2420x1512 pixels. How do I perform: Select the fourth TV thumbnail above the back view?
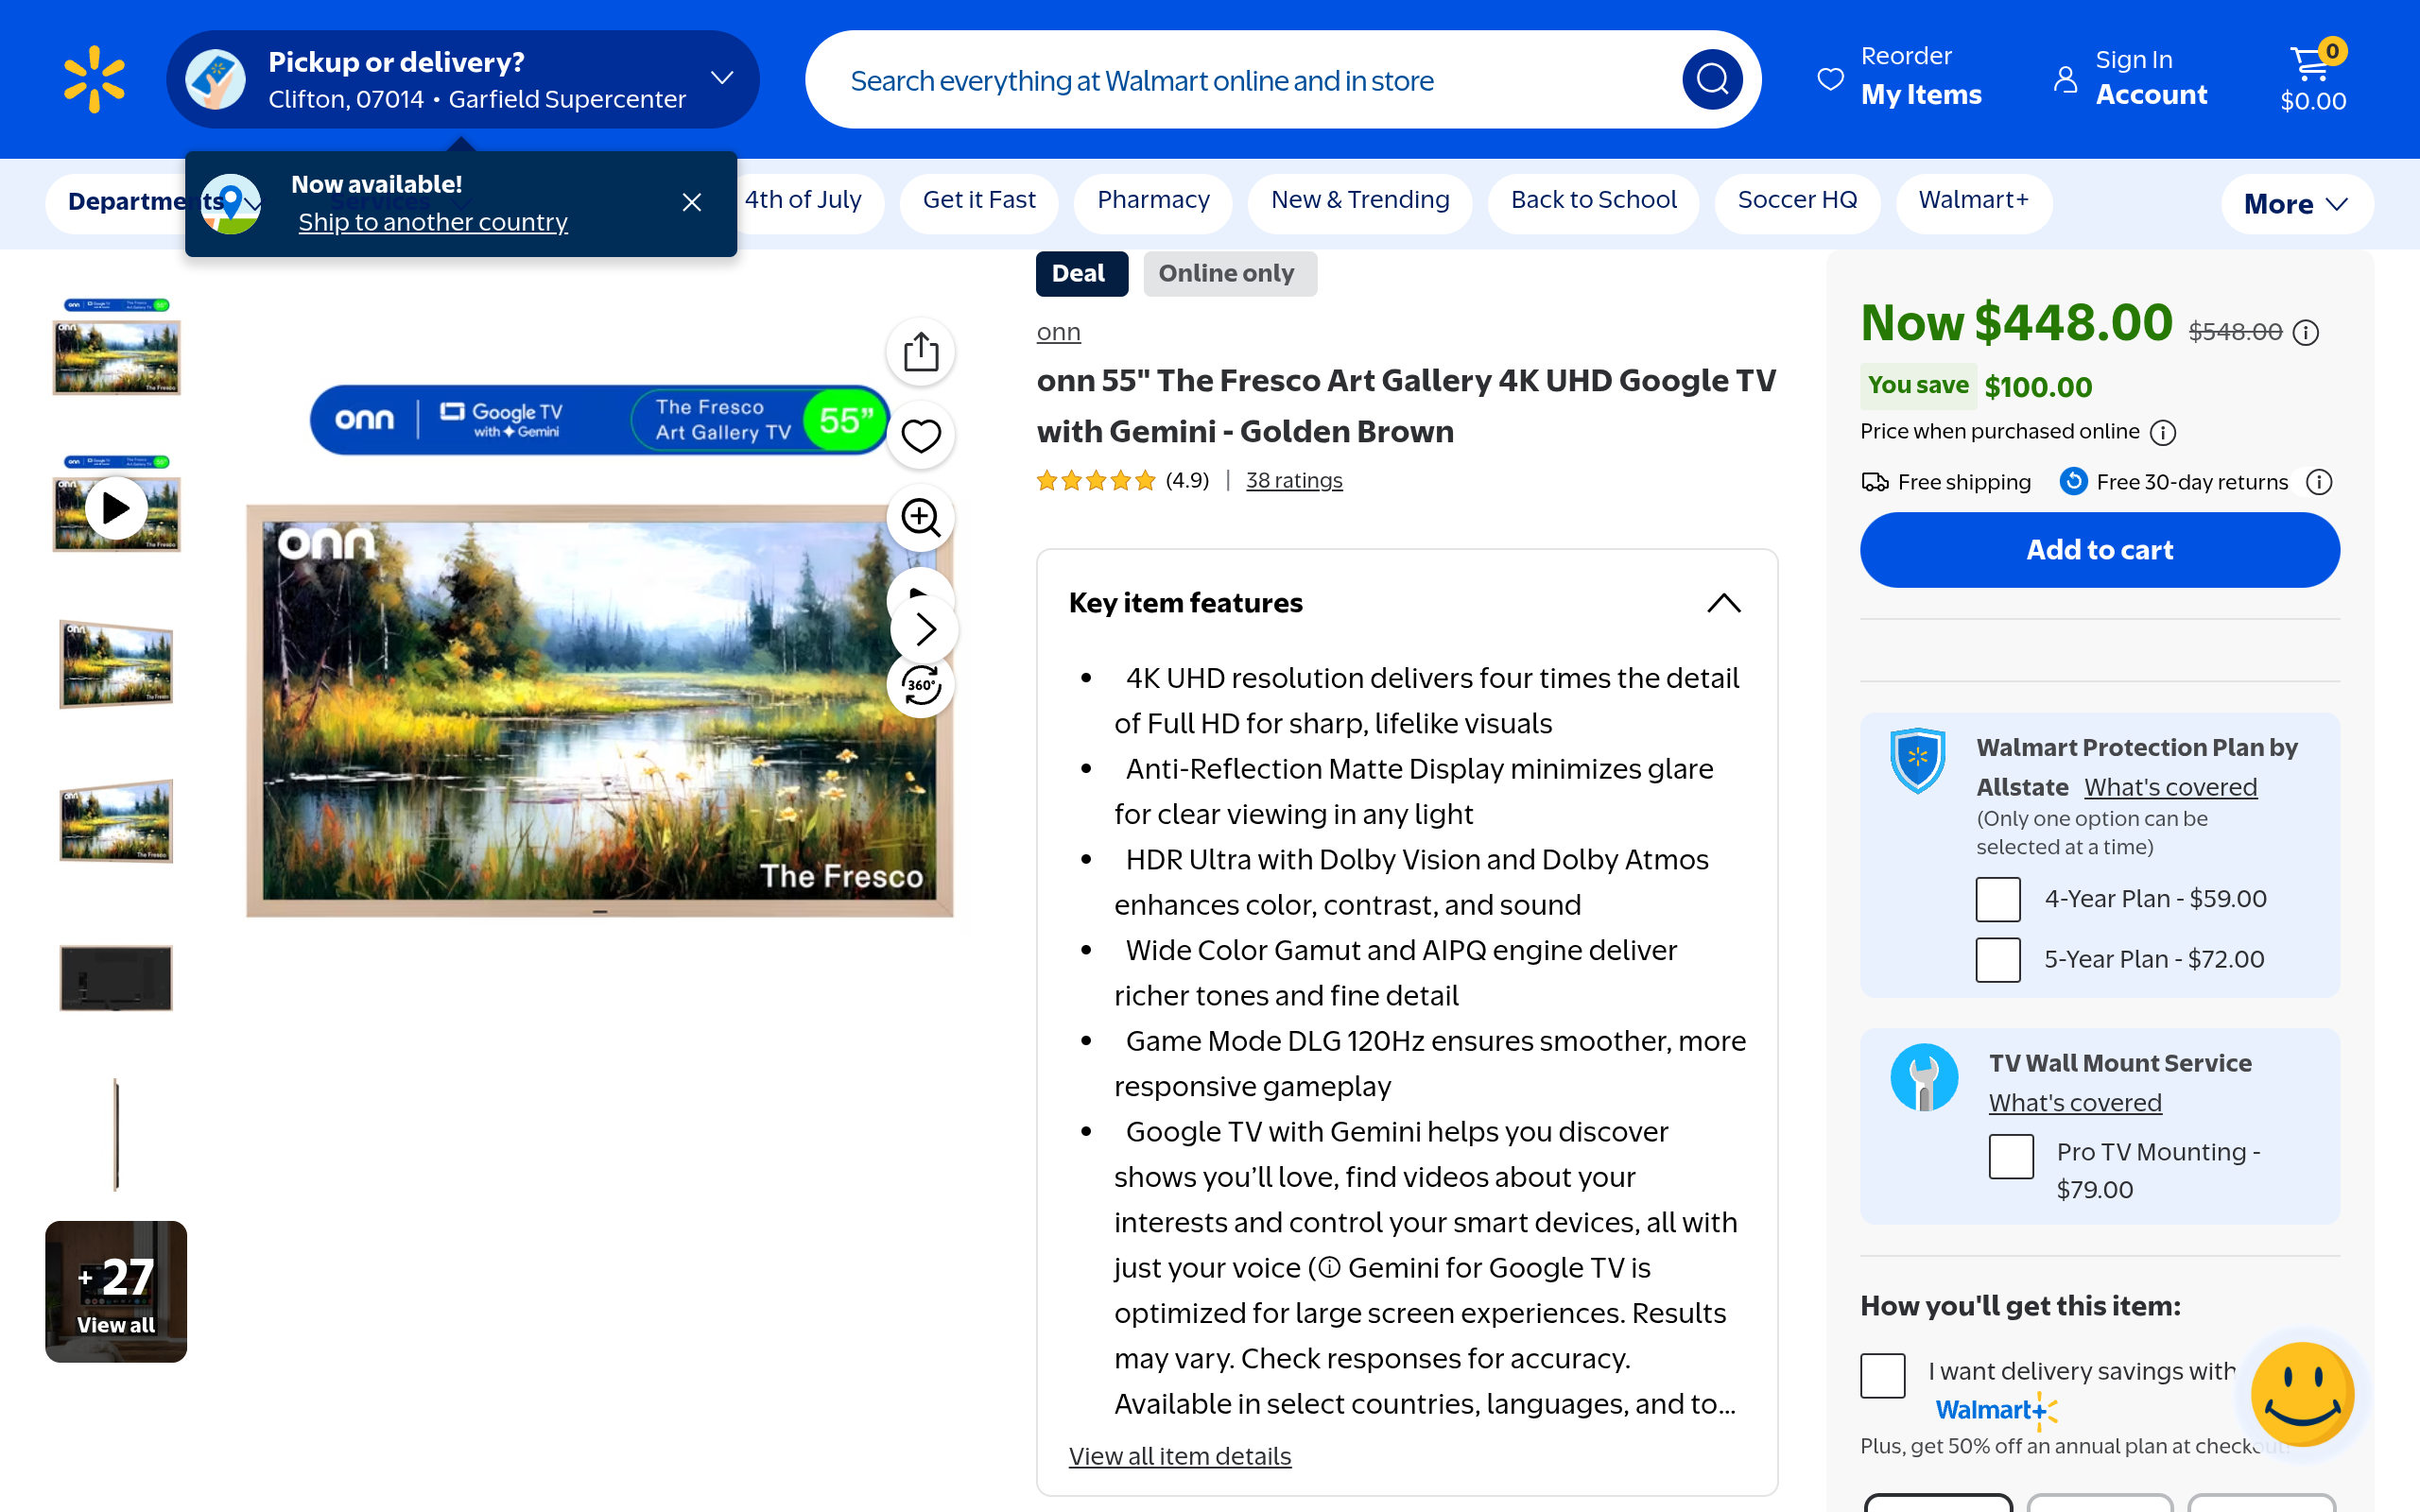click(x=116, y=822)
